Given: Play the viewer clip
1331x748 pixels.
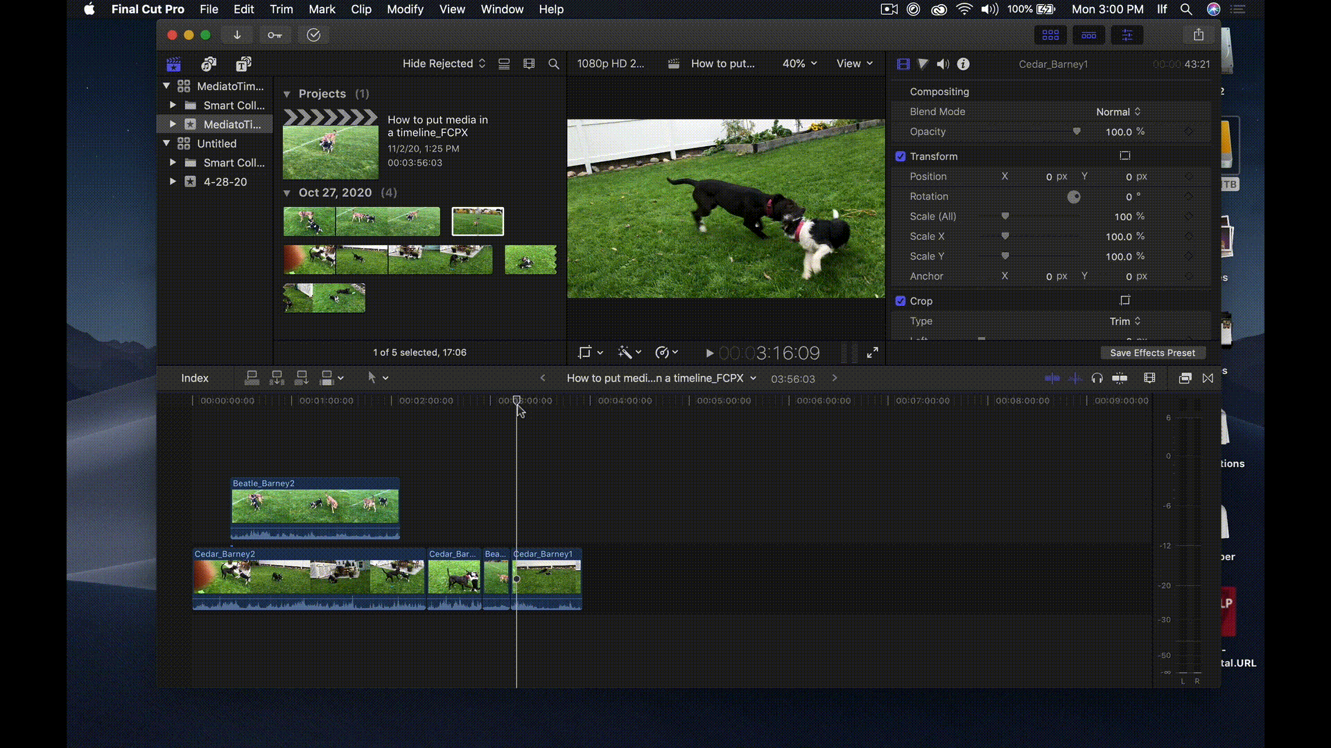Looking at the screenshot, I should click(709, 353).
